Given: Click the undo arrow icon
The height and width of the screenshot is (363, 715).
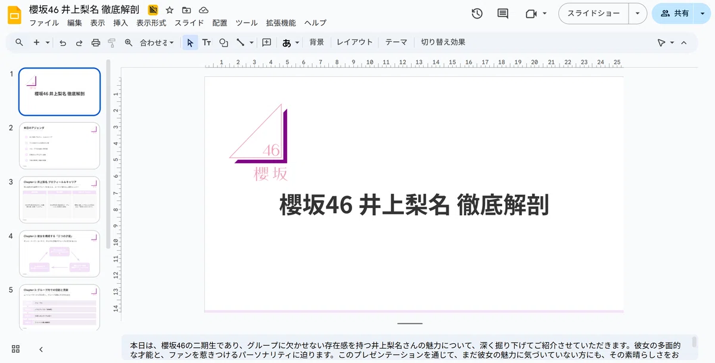Looking at the screenshot, I should click(63, 42).
